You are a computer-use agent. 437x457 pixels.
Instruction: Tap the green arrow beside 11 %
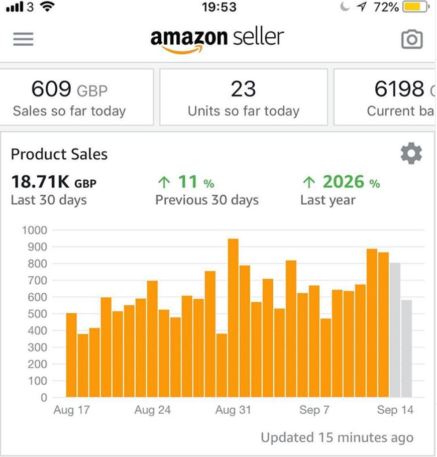(x=164, y=182)
